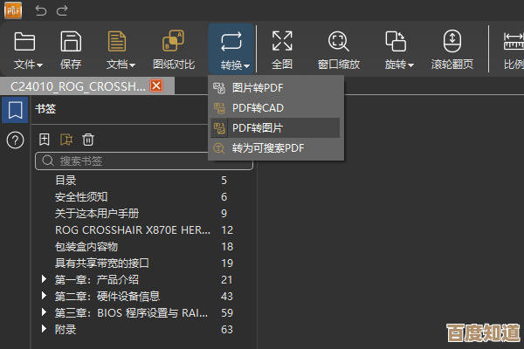Click magnifier icon in bookmark search
The height and width of the screenshot is (349, 524).
point(48,161)
